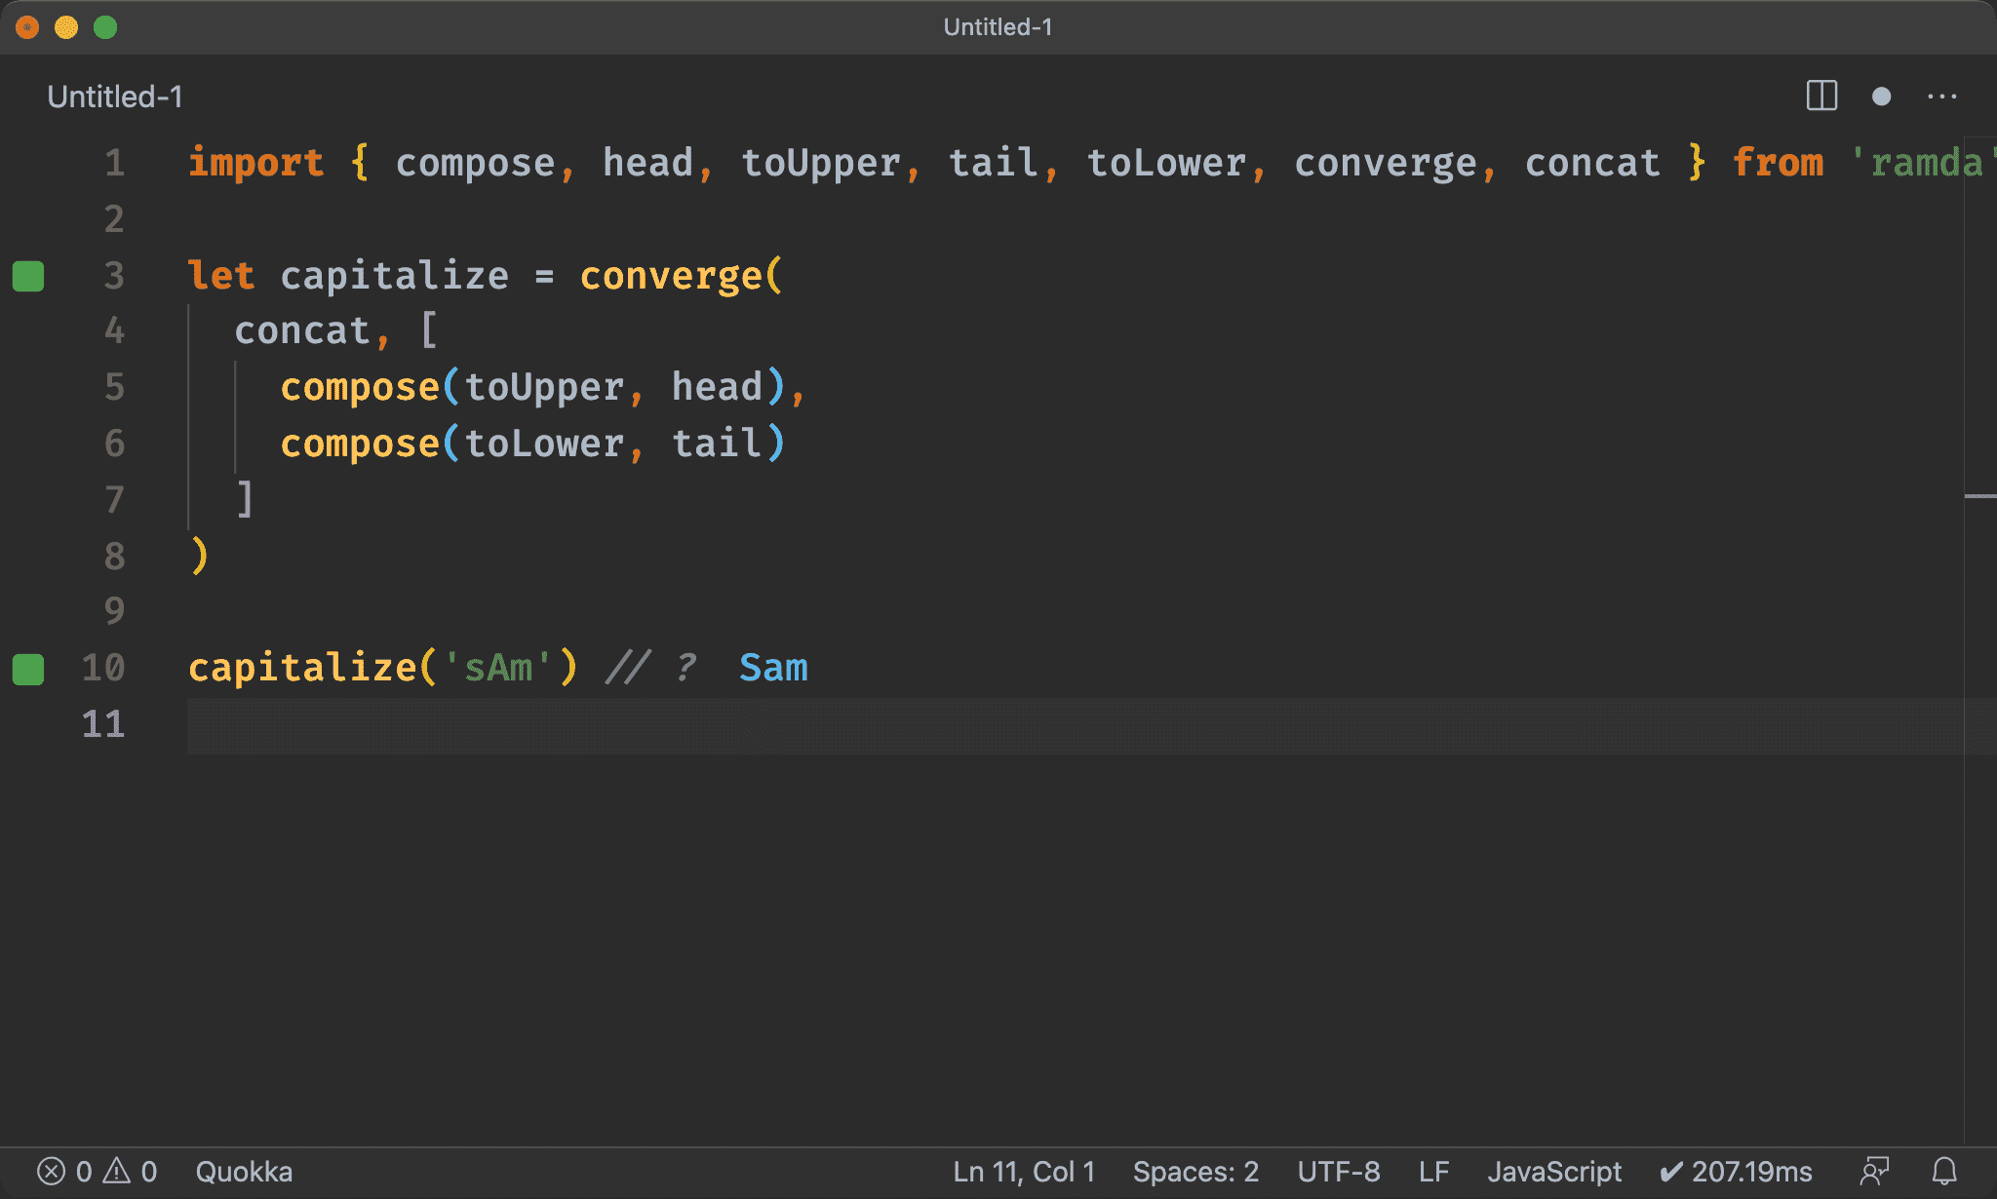Click the errors count icon in the status bar
This screenshot has height=1199, width=1997.
(52, 1171)
